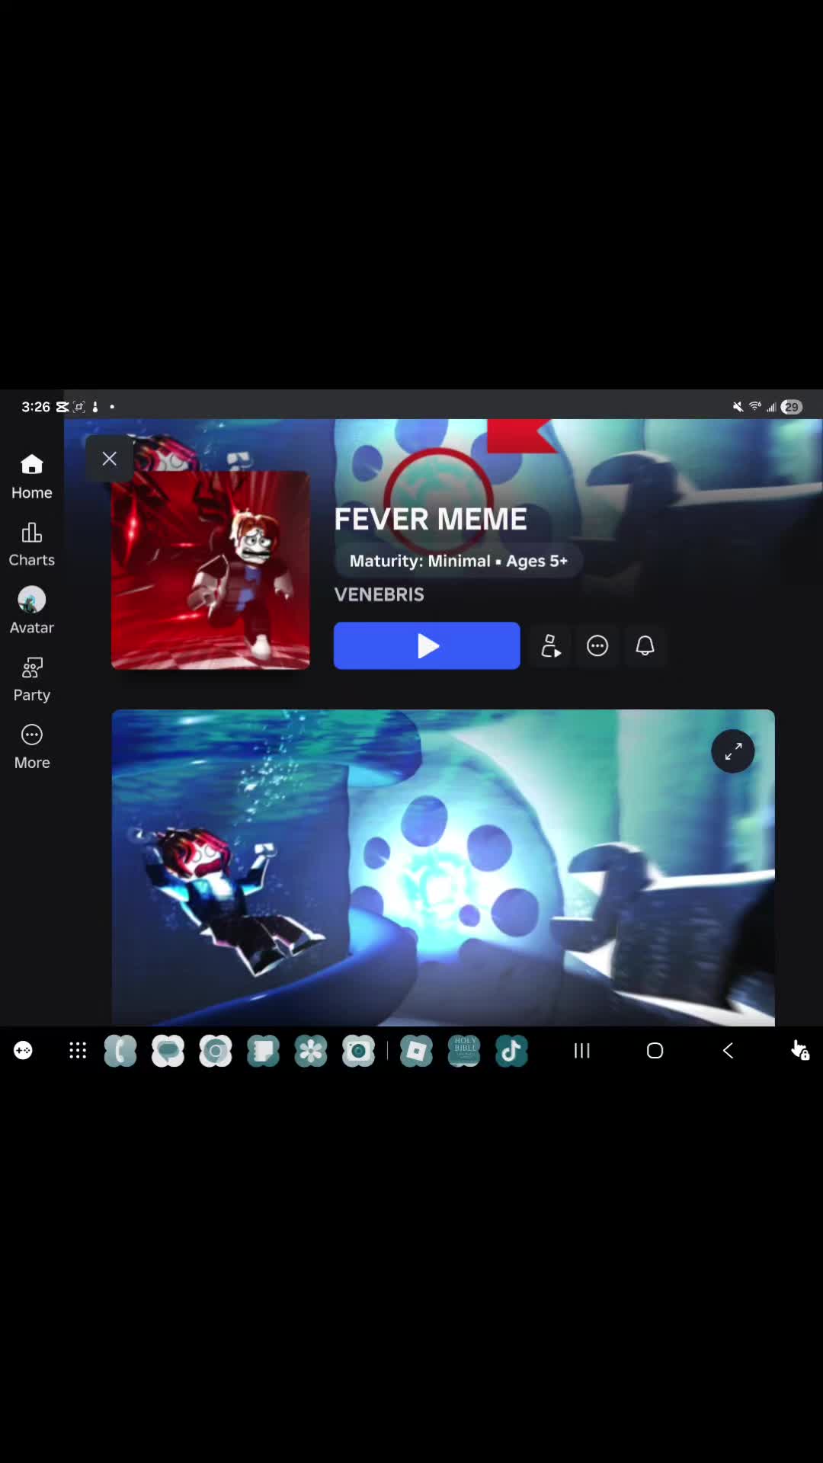
Task: Open the game controller icon in taskbar
Action: 24,1051
